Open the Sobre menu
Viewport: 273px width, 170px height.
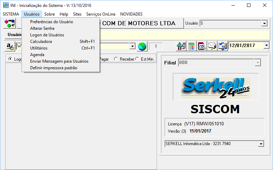[50, 14]
